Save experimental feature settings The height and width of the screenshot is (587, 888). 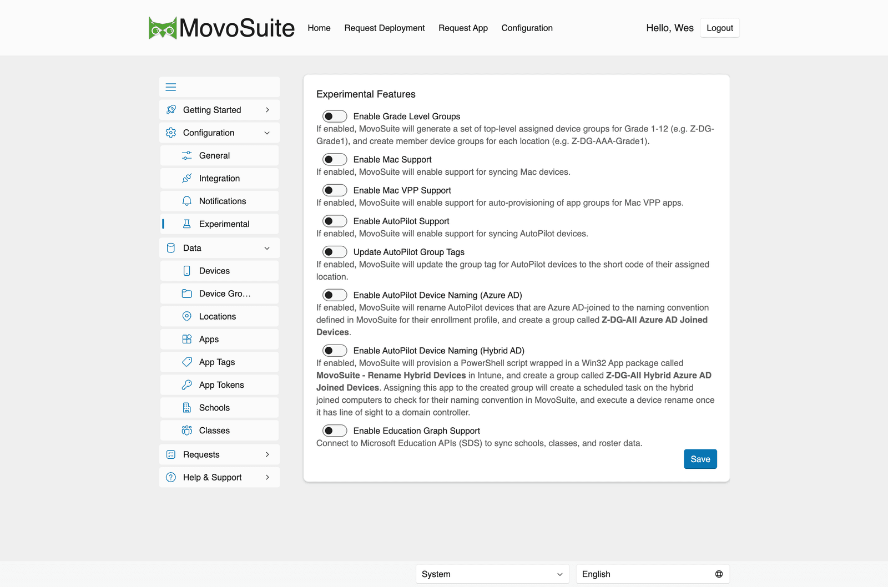pos(700,459)
